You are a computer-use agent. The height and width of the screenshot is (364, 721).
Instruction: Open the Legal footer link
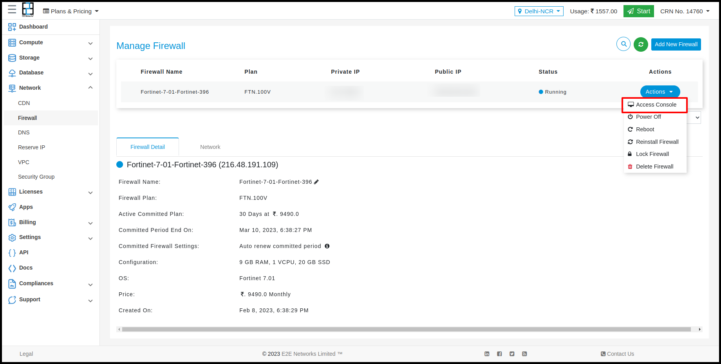click(x=26, y=354)
